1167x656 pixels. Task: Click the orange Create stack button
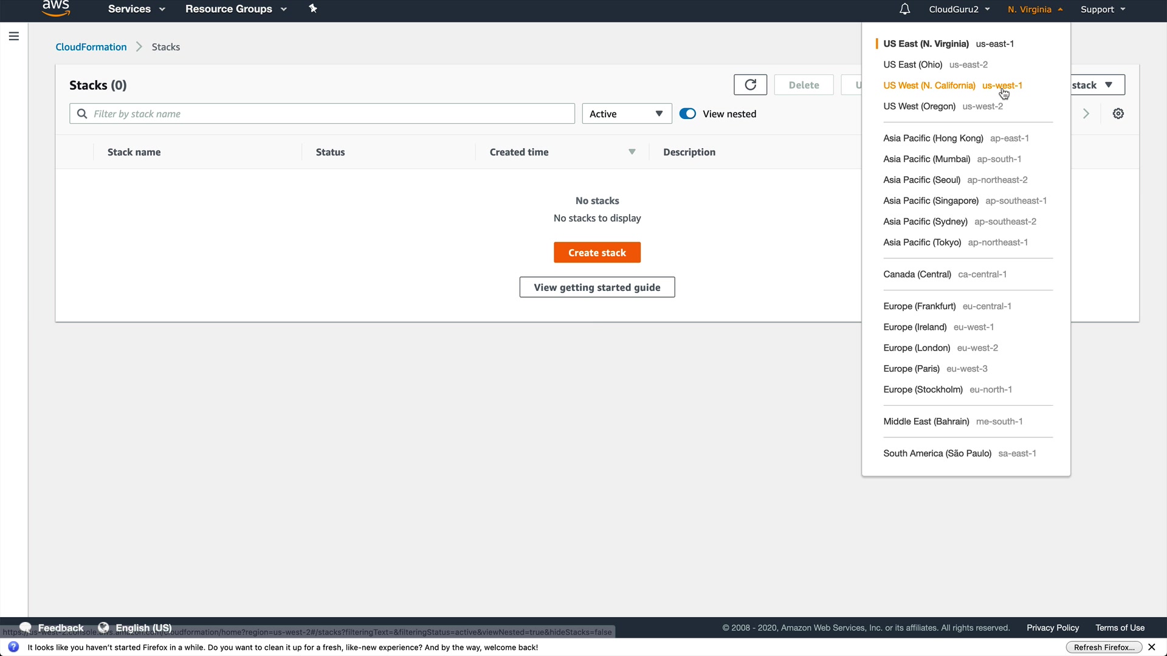597,253
